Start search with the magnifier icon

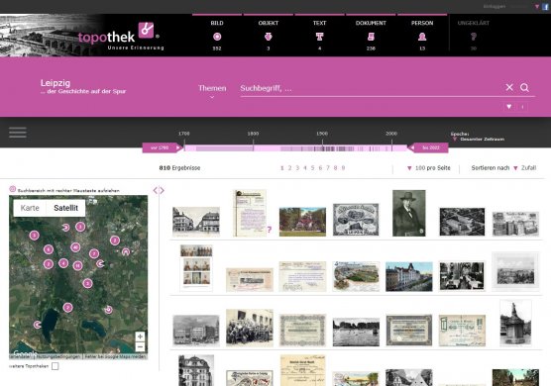click(524, 87)
